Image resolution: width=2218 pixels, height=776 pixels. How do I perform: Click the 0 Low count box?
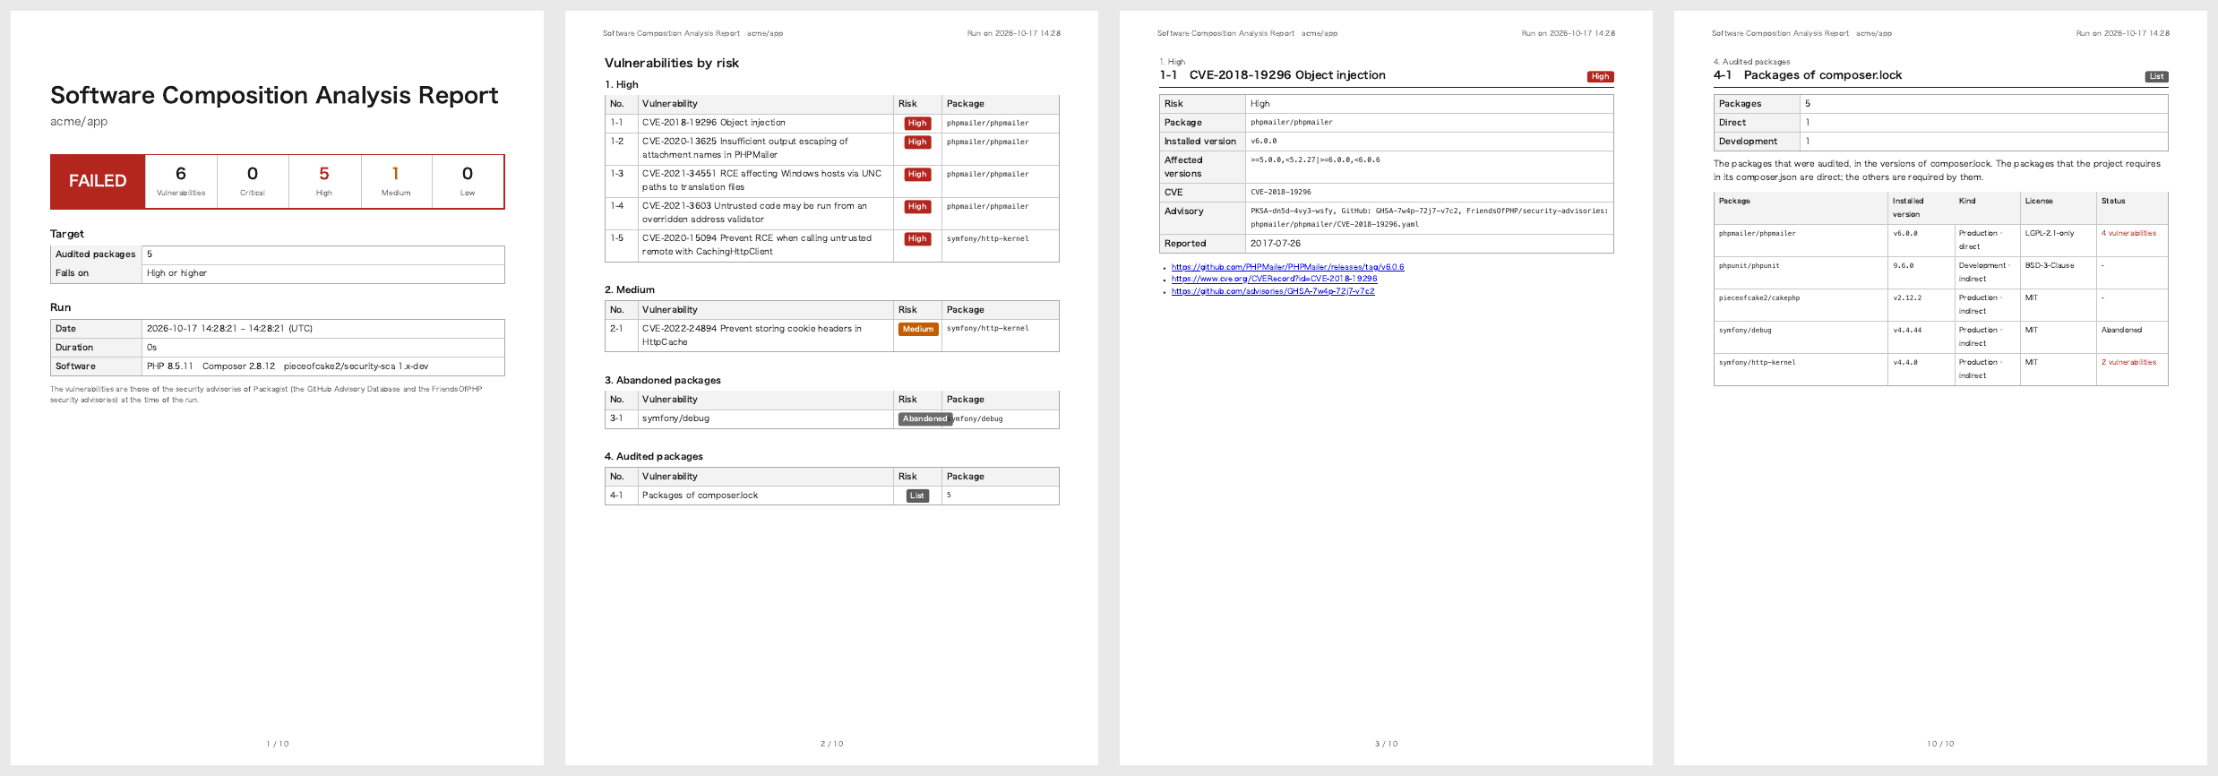click(x=468, y=182)
